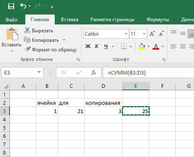Viewport: 194px width, 157px height.
Task: Open Шрифт group dialog launcher
Action: [x=164, y=60]
